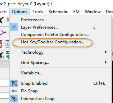Click the Pin Snap icon
The image size is (113, 103).
14,91
